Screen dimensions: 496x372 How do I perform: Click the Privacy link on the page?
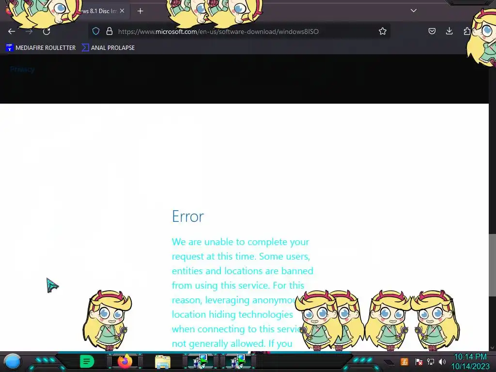[x=22, y=69]
